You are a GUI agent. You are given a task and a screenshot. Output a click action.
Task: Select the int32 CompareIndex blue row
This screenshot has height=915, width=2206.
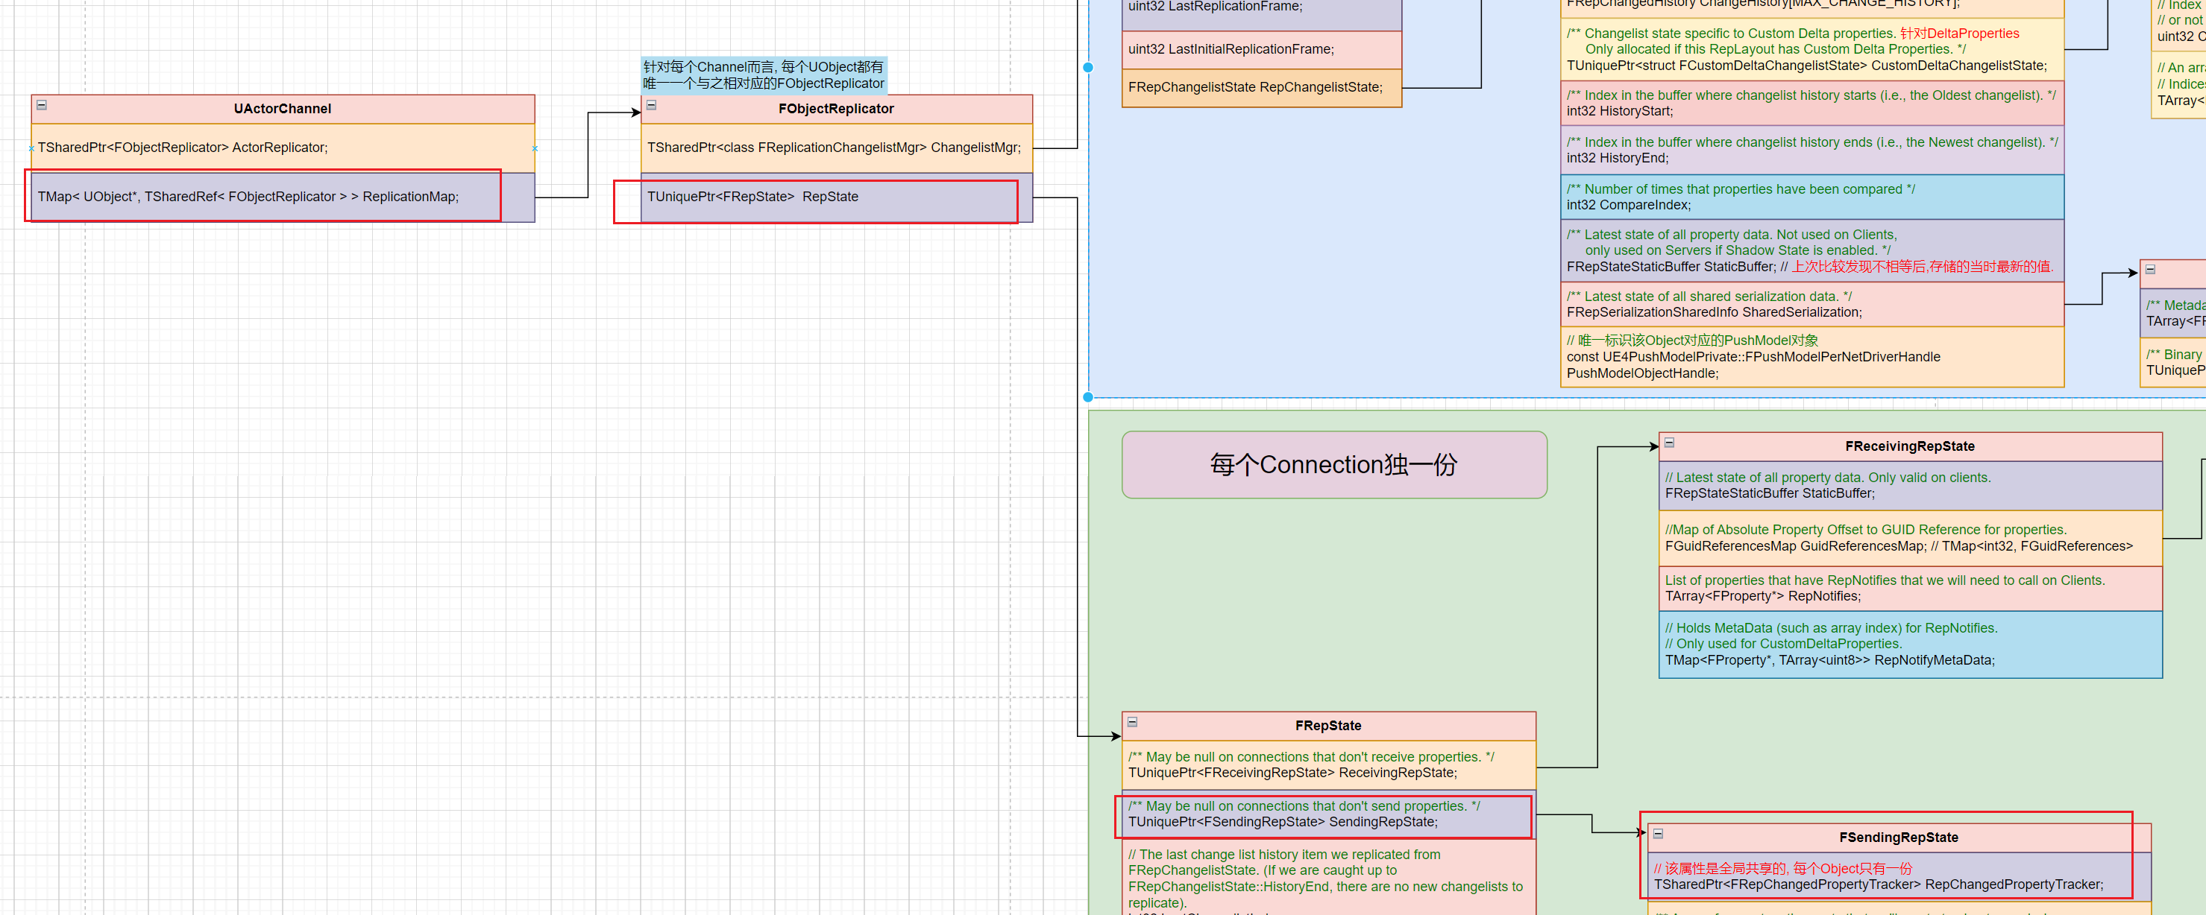[1811, 197]
